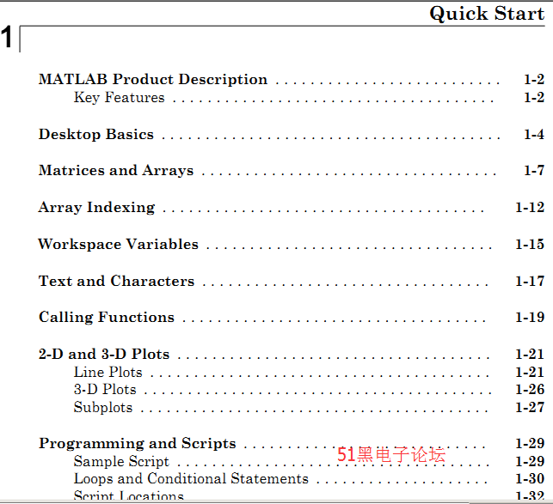Go to the Desktop Basics section

click(96, 135)
